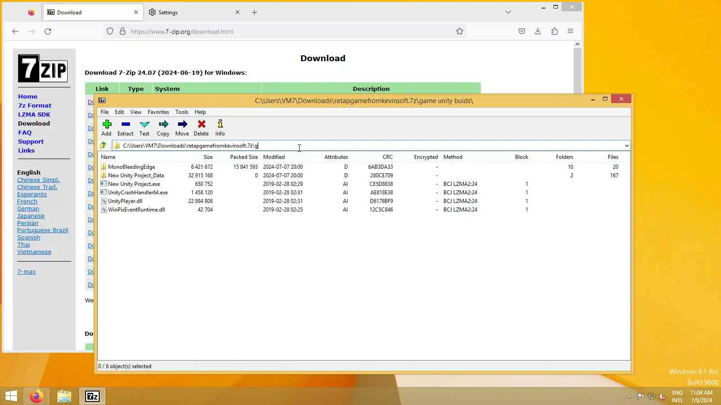Click the 7-Zip path address field
This screenshot has height=405, width=721.
[x=367, y=146]
